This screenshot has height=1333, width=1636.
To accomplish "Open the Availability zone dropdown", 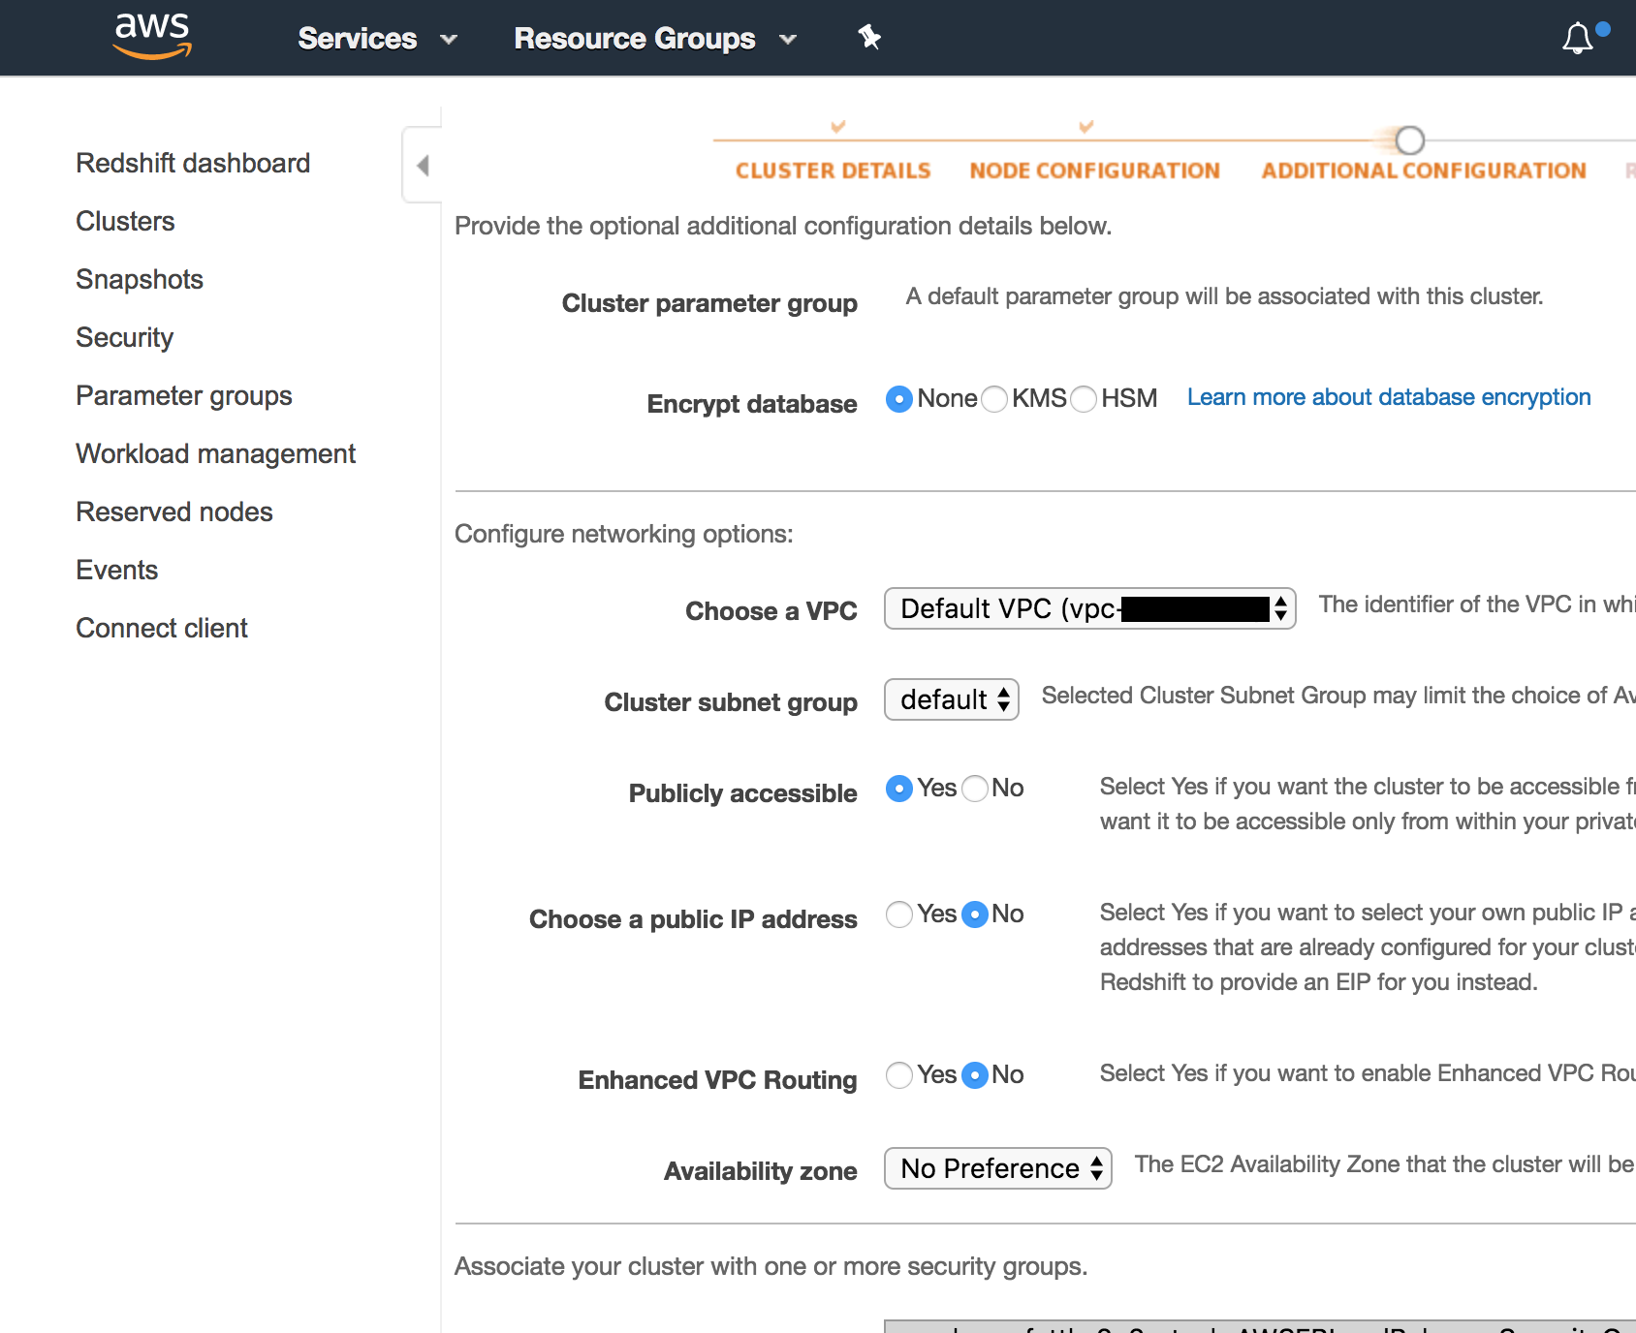I will tap(997, 1169).
